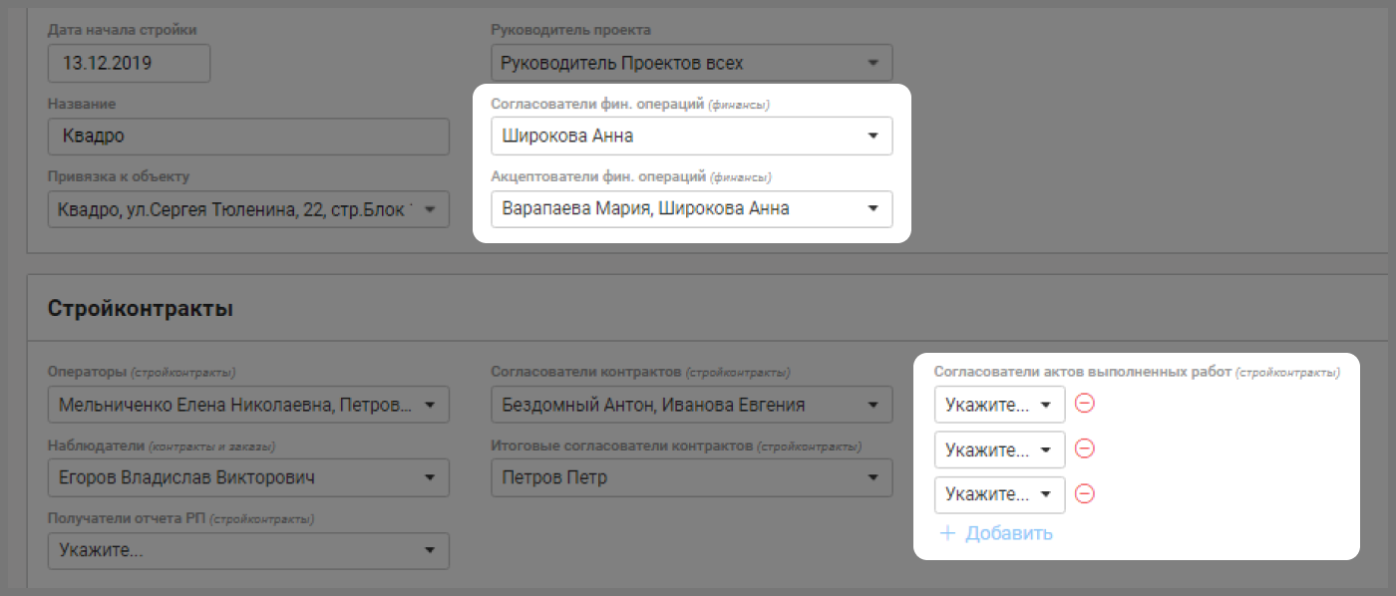1396x596 pixels.
Task: Click the Дата начала стройки date field
Action: coord(129,63)
